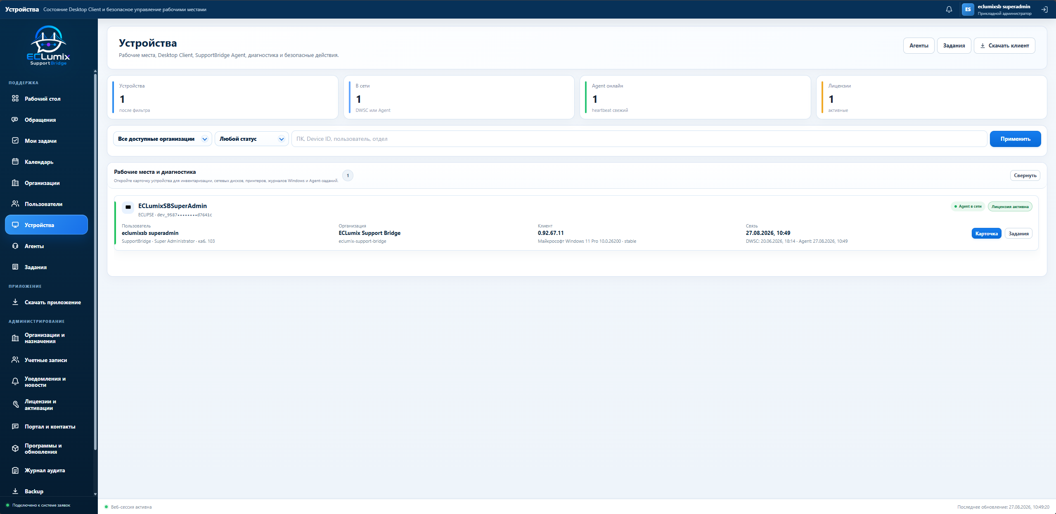
Task: Open Программы и обновления section
Action: click(x=46, y=449)
